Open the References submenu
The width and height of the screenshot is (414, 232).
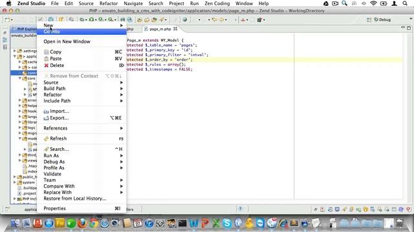click(82, 128)
